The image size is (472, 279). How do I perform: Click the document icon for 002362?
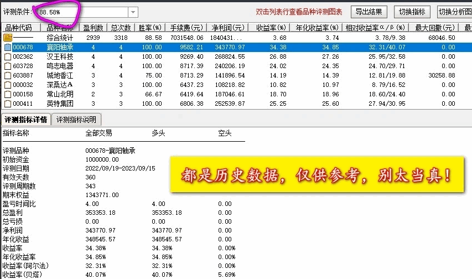pos(8,56)
